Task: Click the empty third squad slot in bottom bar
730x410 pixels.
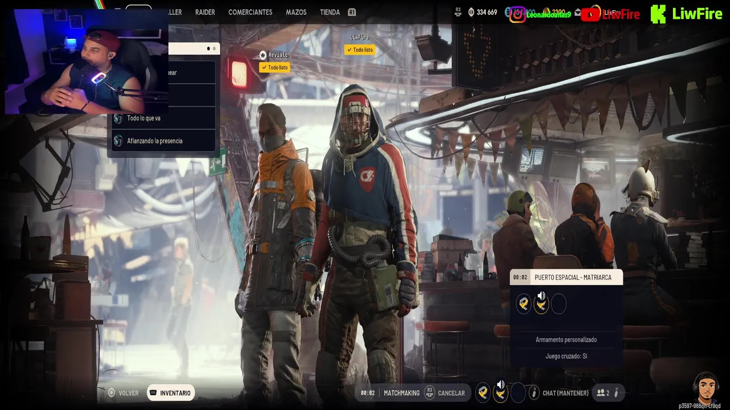Action: coord(518,392)
